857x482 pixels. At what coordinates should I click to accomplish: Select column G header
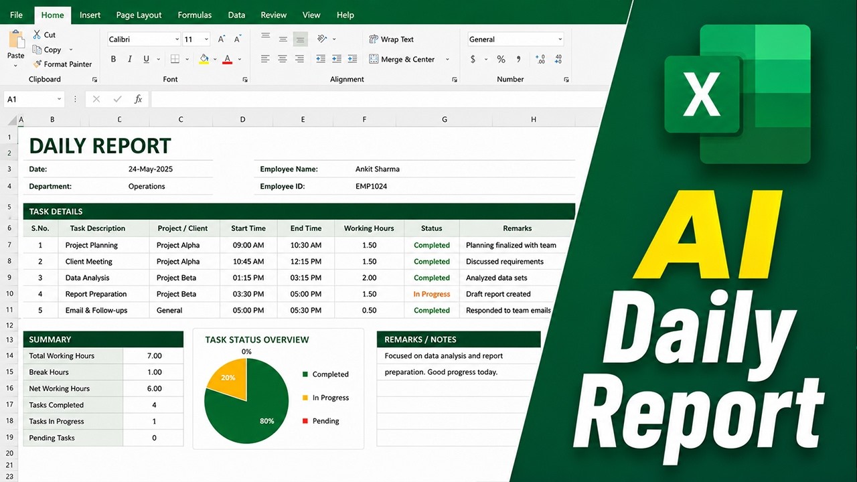point(445,120)
